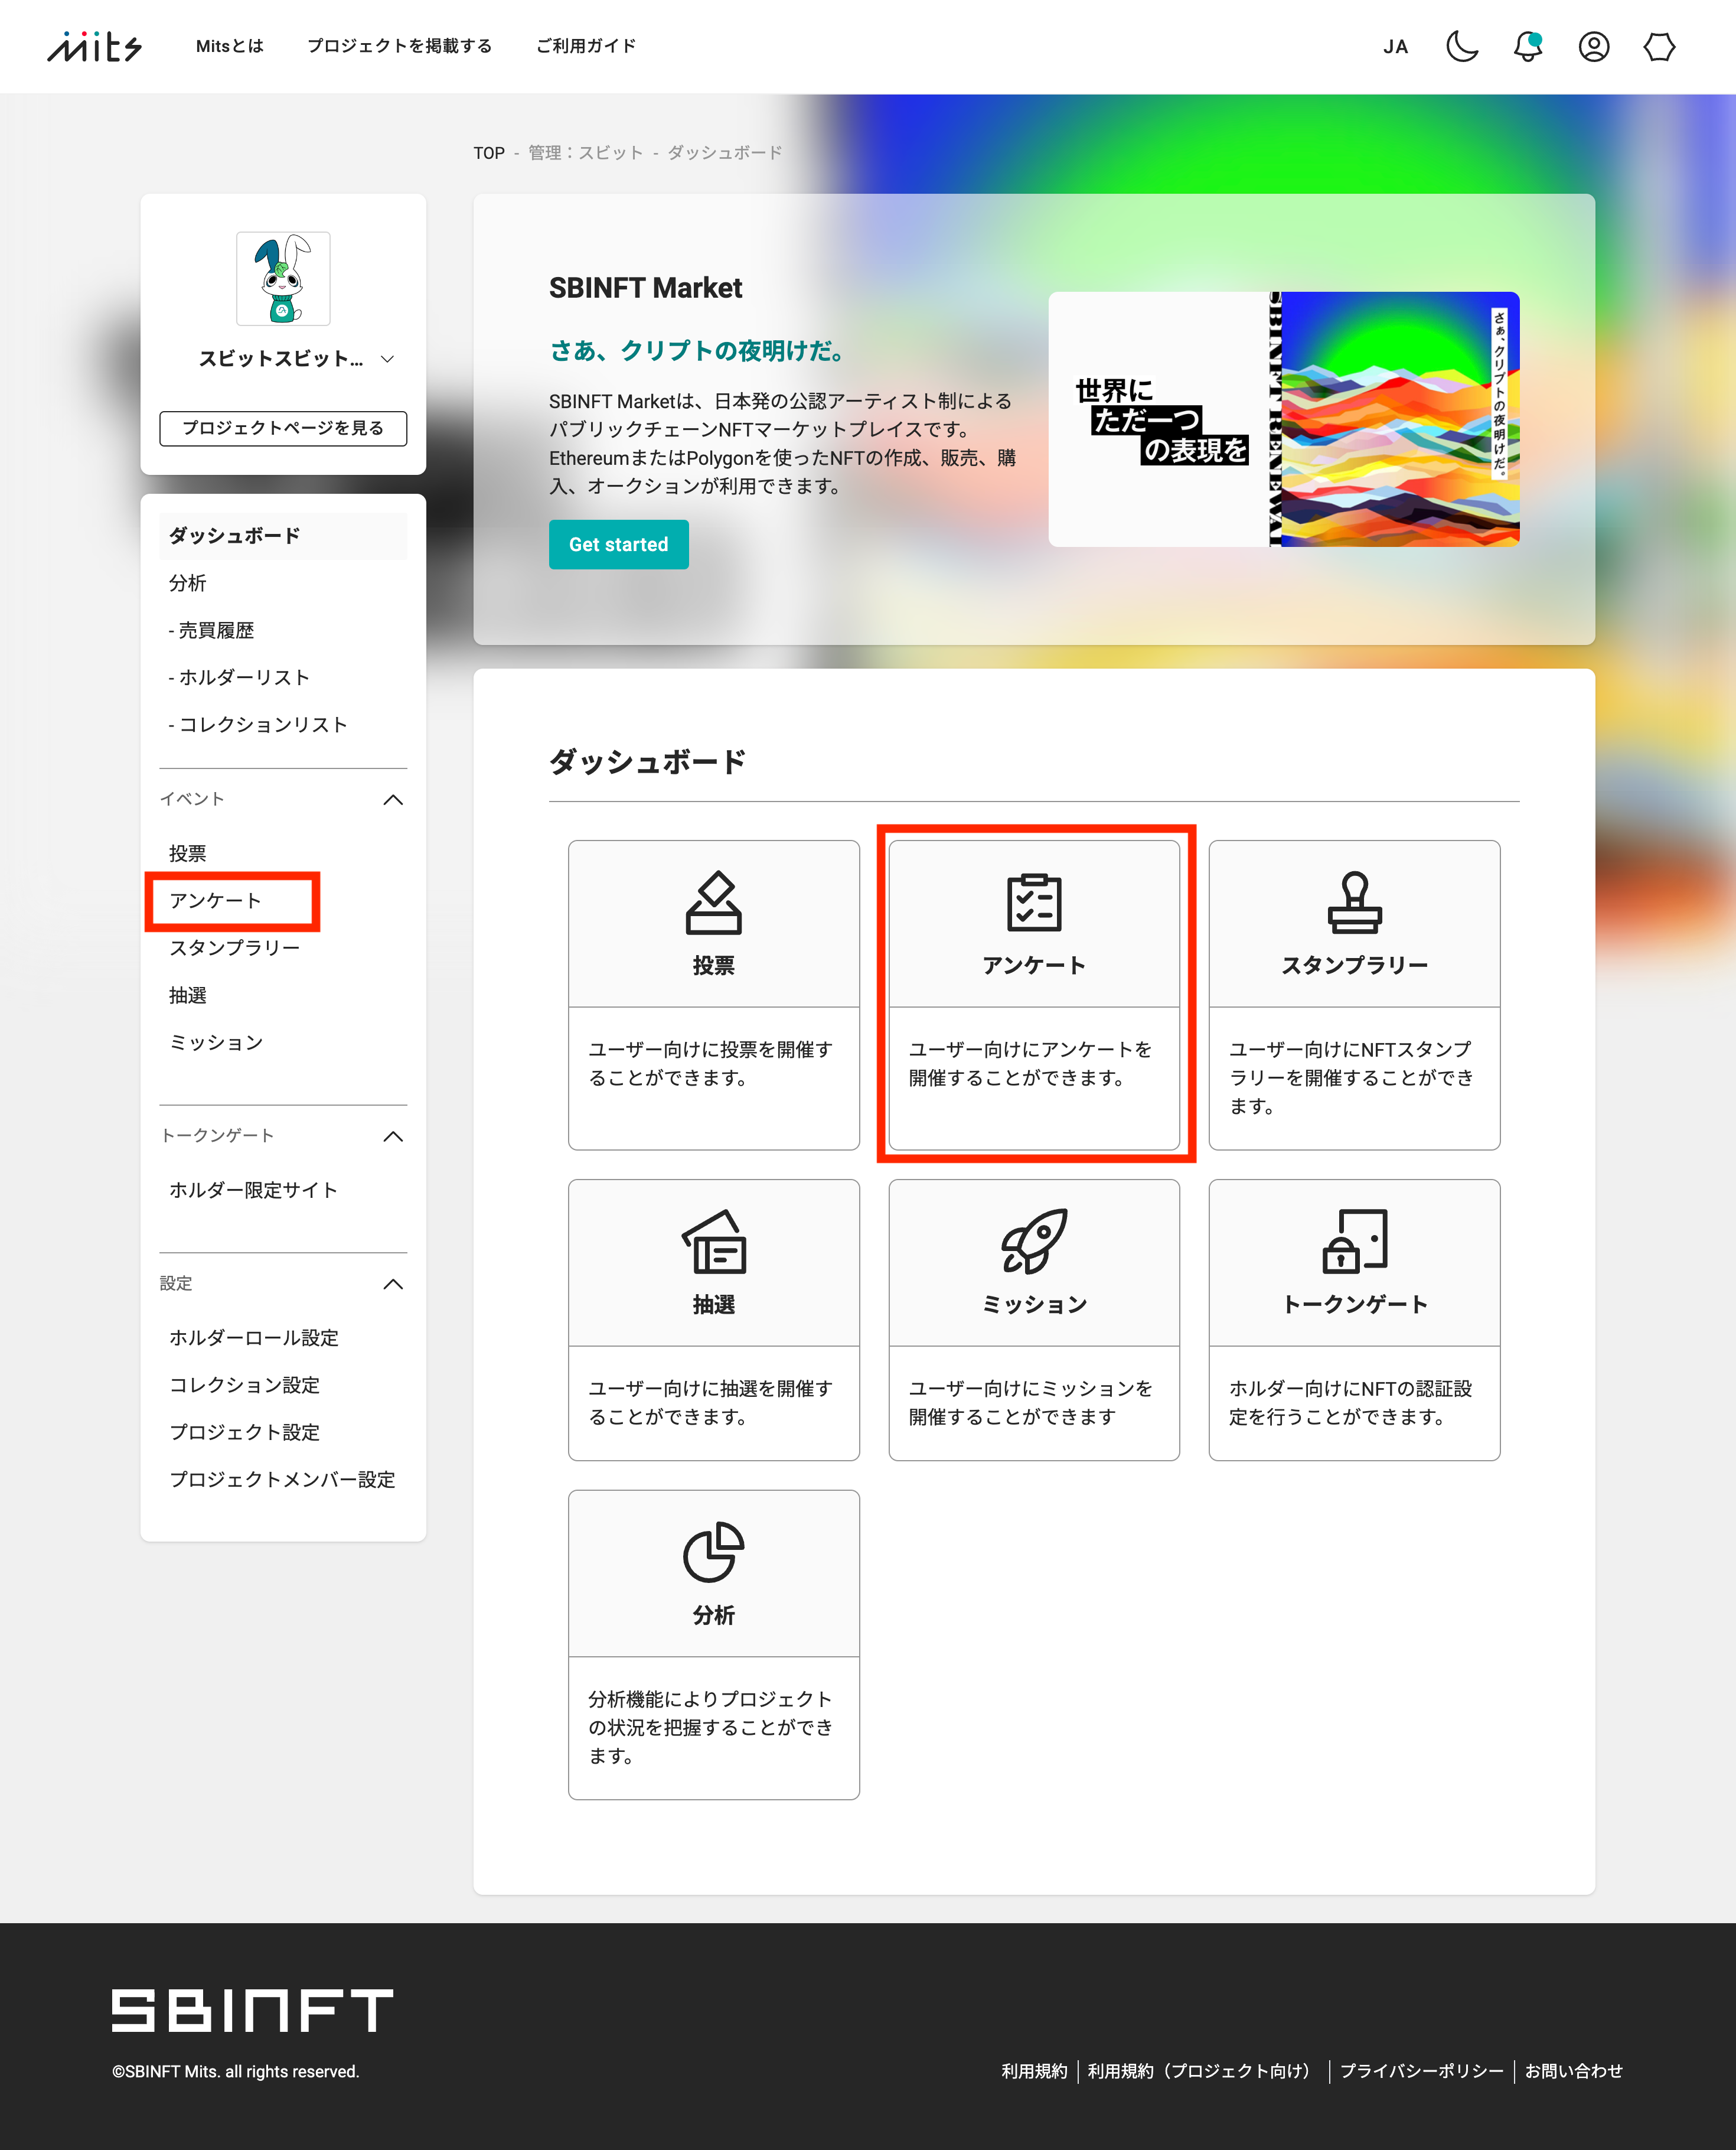Open プロジェクト設定 in sidebar
This screenshot has height=2150, width=1736.
coord(245,1432)
